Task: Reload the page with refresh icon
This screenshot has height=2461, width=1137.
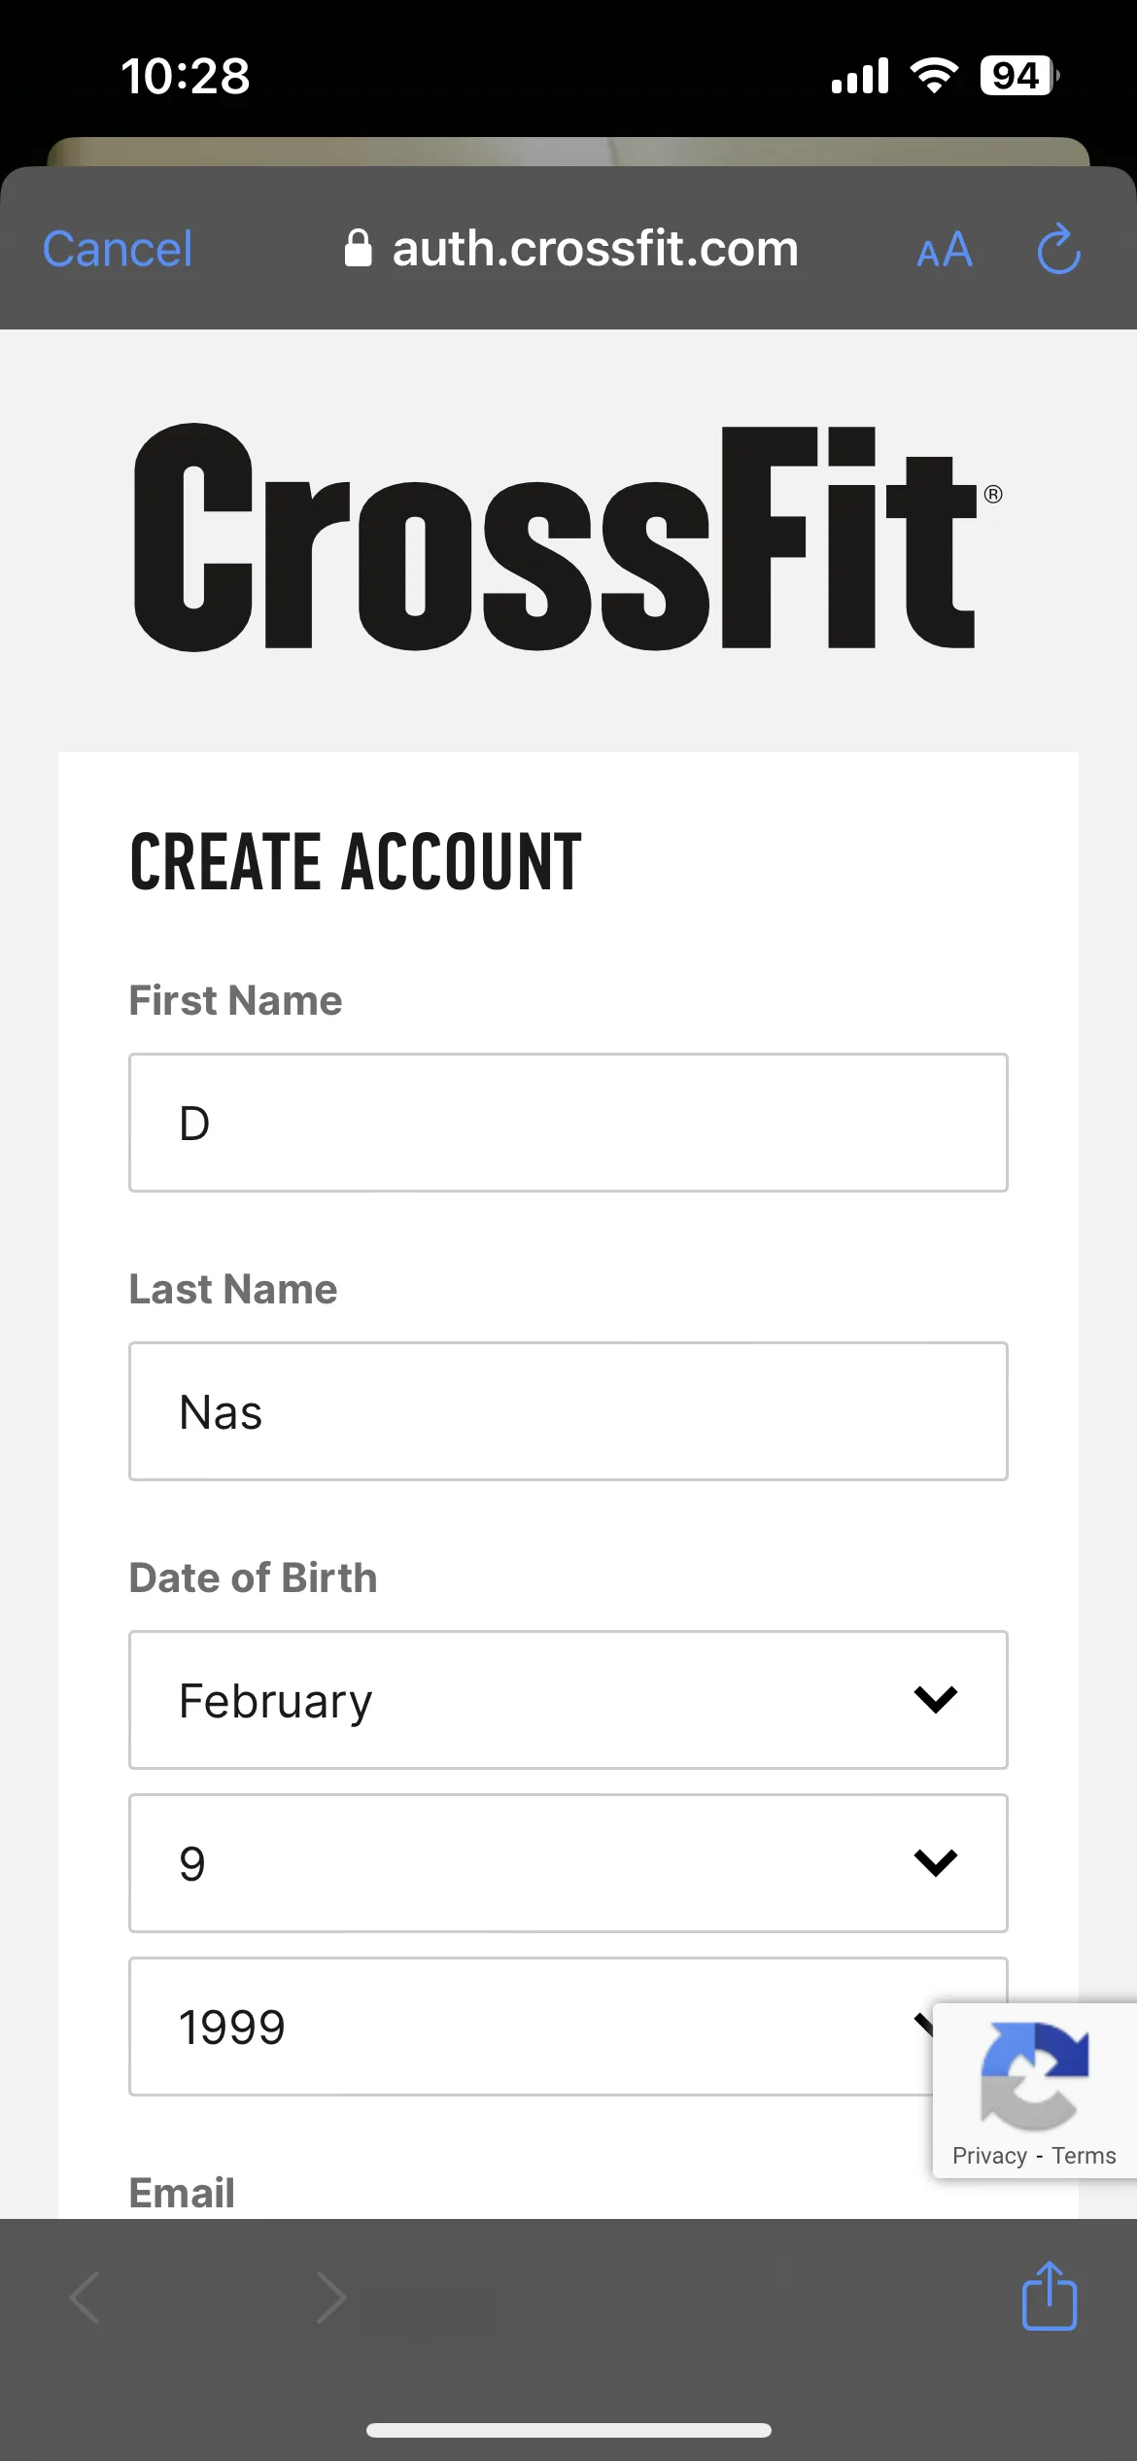Action: [1058, 250]
